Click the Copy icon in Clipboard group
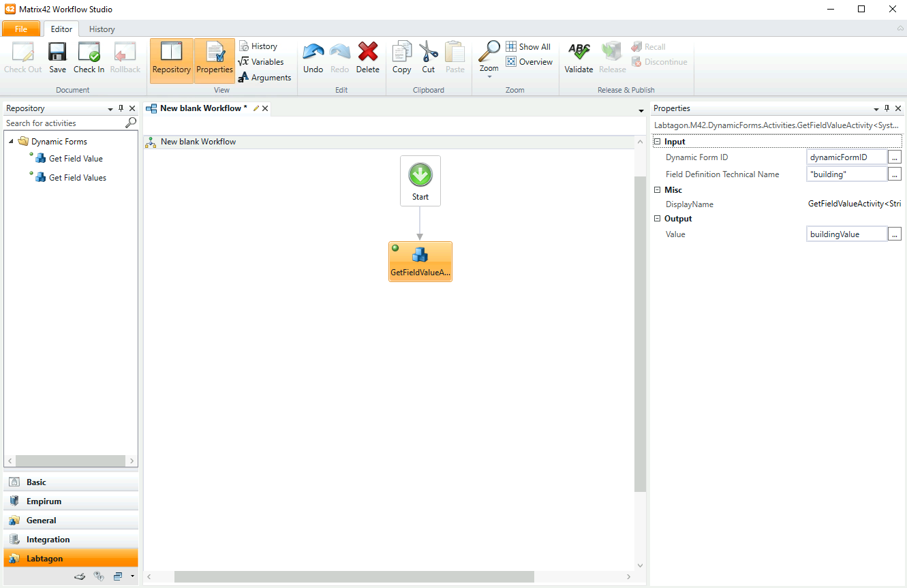Image resolution: width=907 pixels, height=588 pixels. (401, 53)
